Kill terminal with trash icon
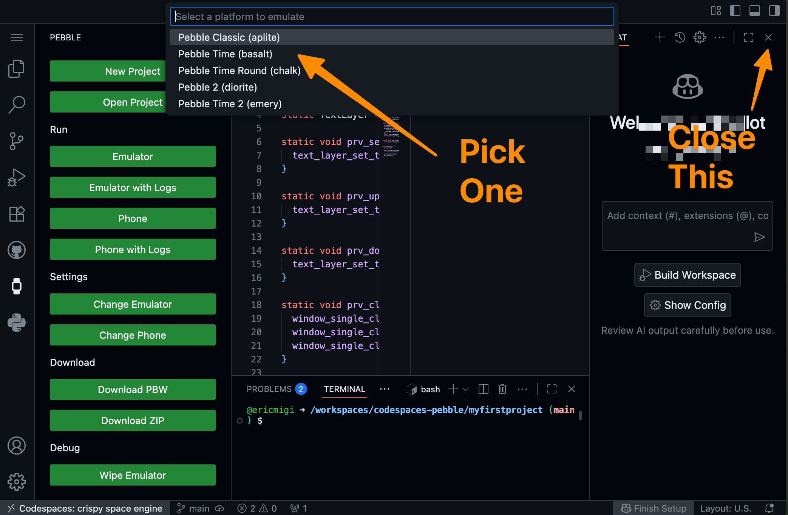Viewport: 788px width, 515px height. tap(502, 389)
